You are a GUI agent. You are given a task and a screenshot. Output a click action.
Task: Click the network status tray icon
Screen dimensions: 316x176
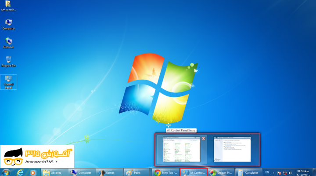click(285, 173)
